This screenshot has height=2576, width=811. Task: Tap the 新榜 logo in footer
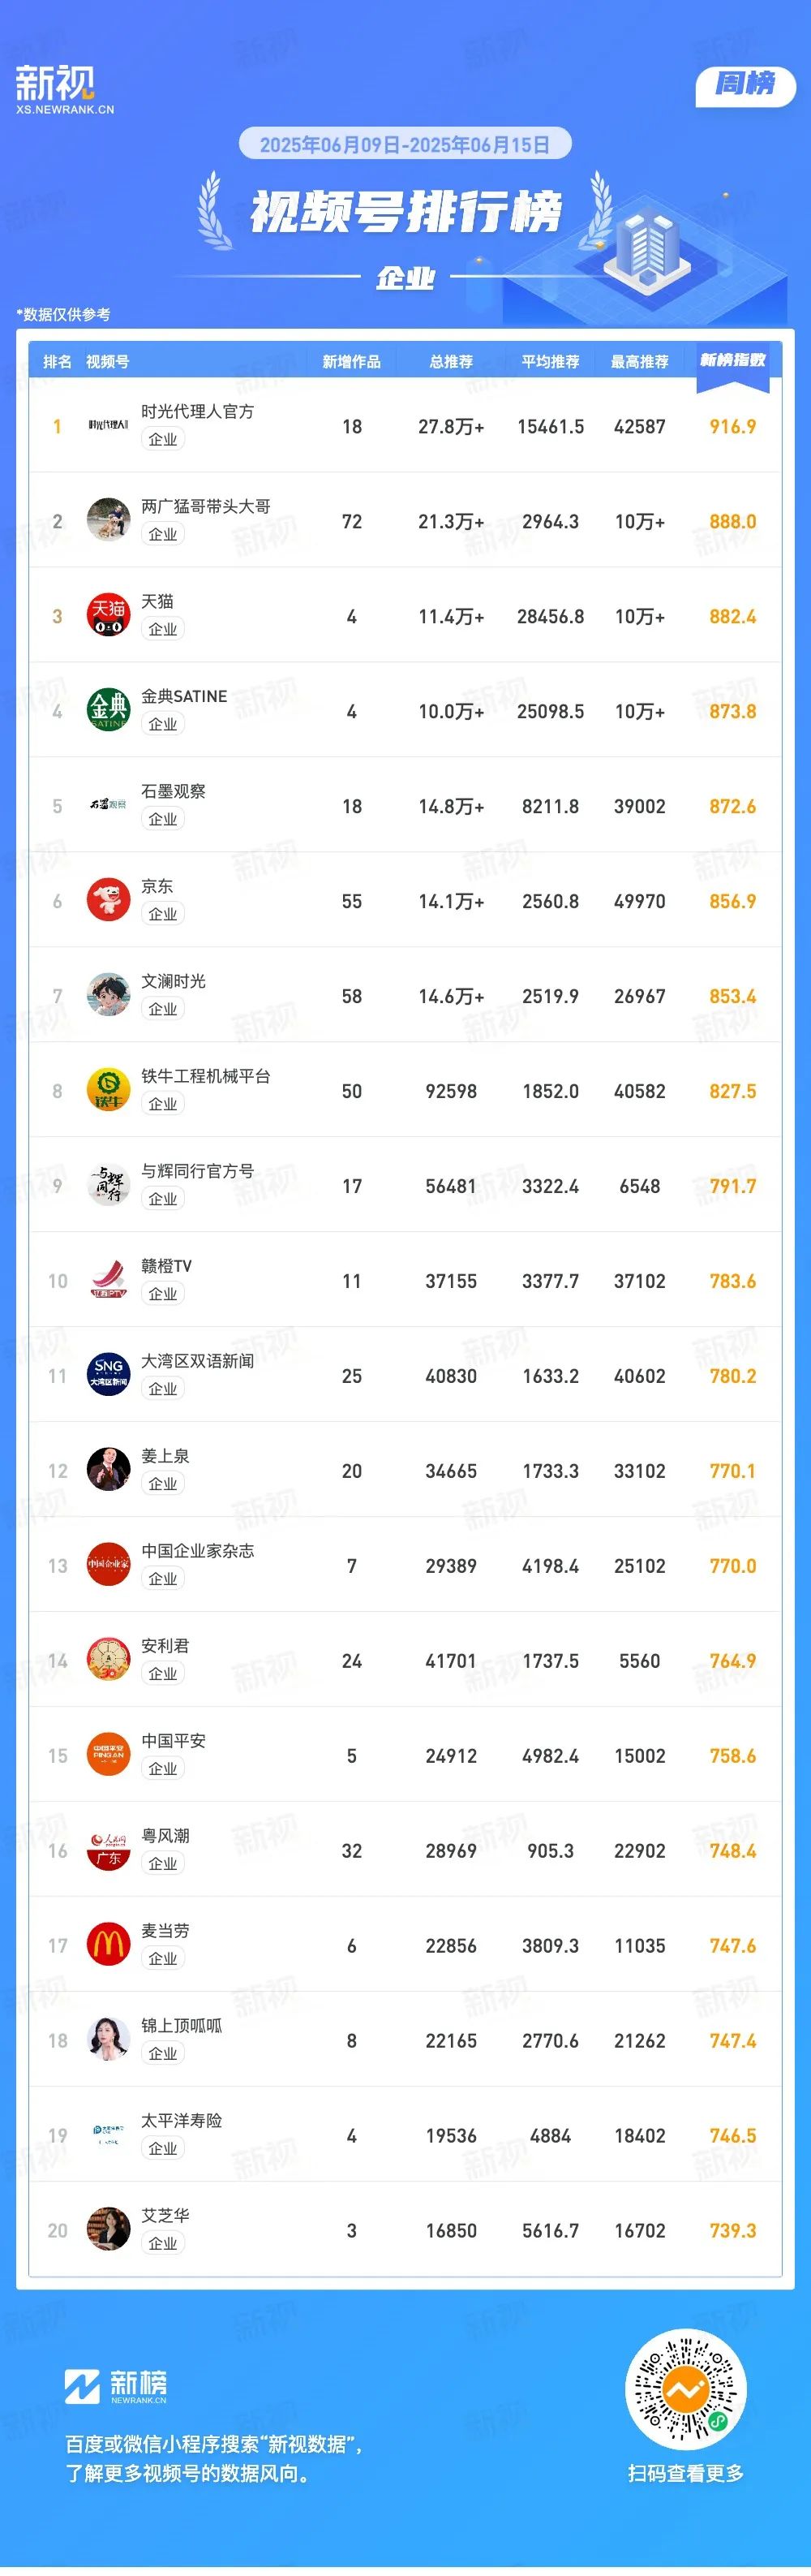pos(116,2386)
